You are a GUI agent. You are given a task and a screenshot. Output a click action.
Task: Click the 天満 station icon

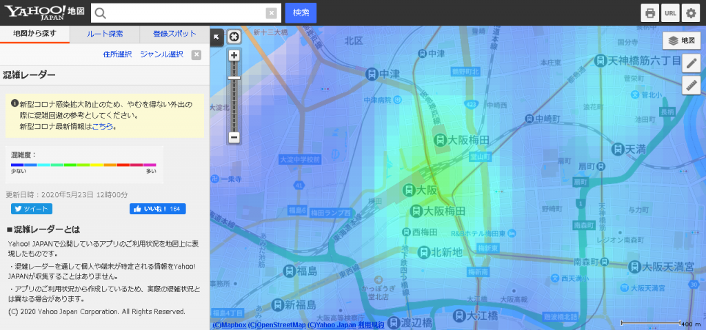point(617,148)
